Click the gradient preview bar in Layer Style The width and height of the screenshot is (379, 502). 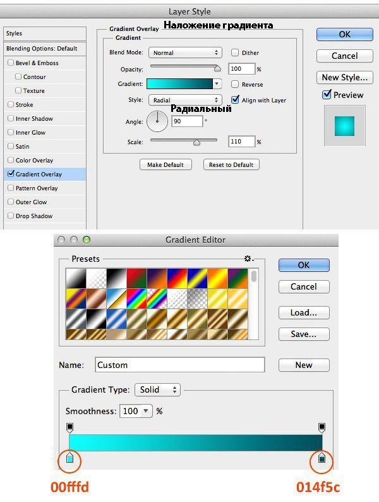coord(179,84)
